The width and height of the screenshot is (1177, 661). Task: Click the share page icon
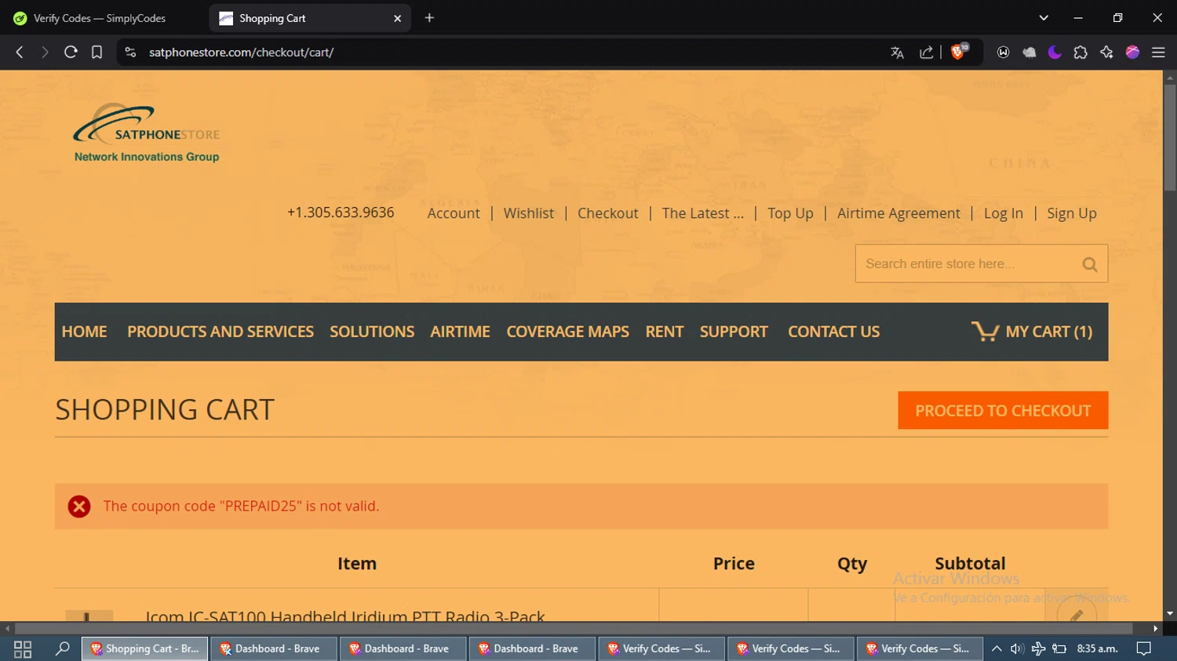coord(927,53)
